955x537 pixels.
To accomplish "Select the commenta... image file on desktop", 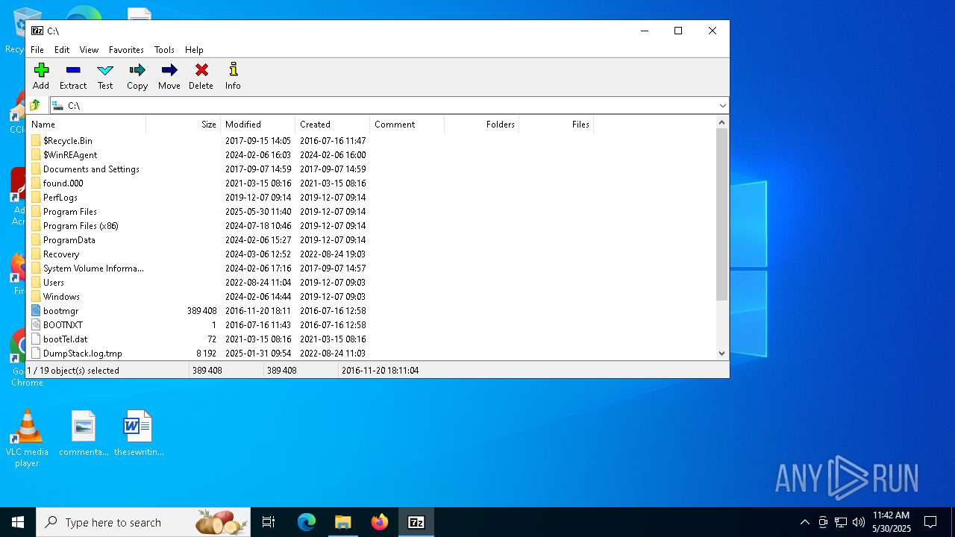I will tap(84, 433).
